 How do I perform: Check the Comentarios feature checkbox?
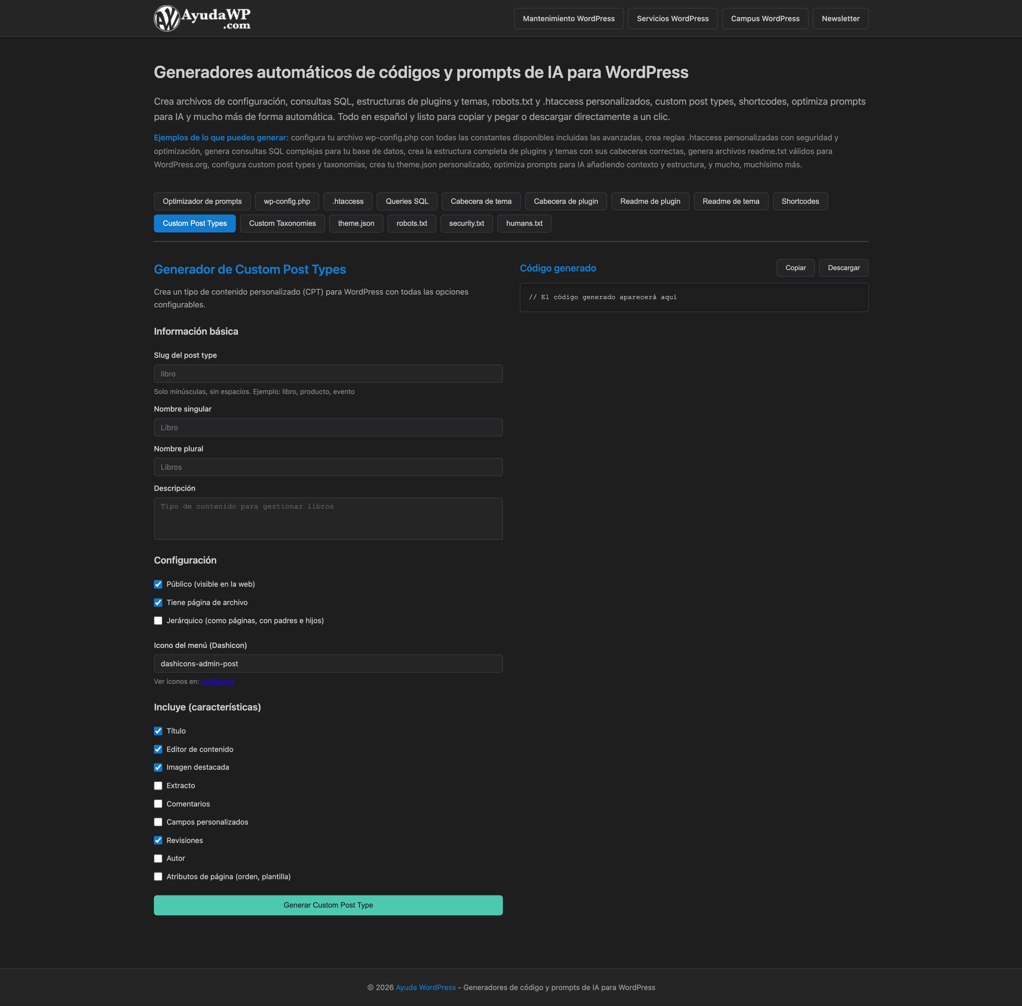pyautogui.click(x=158, y=804)
